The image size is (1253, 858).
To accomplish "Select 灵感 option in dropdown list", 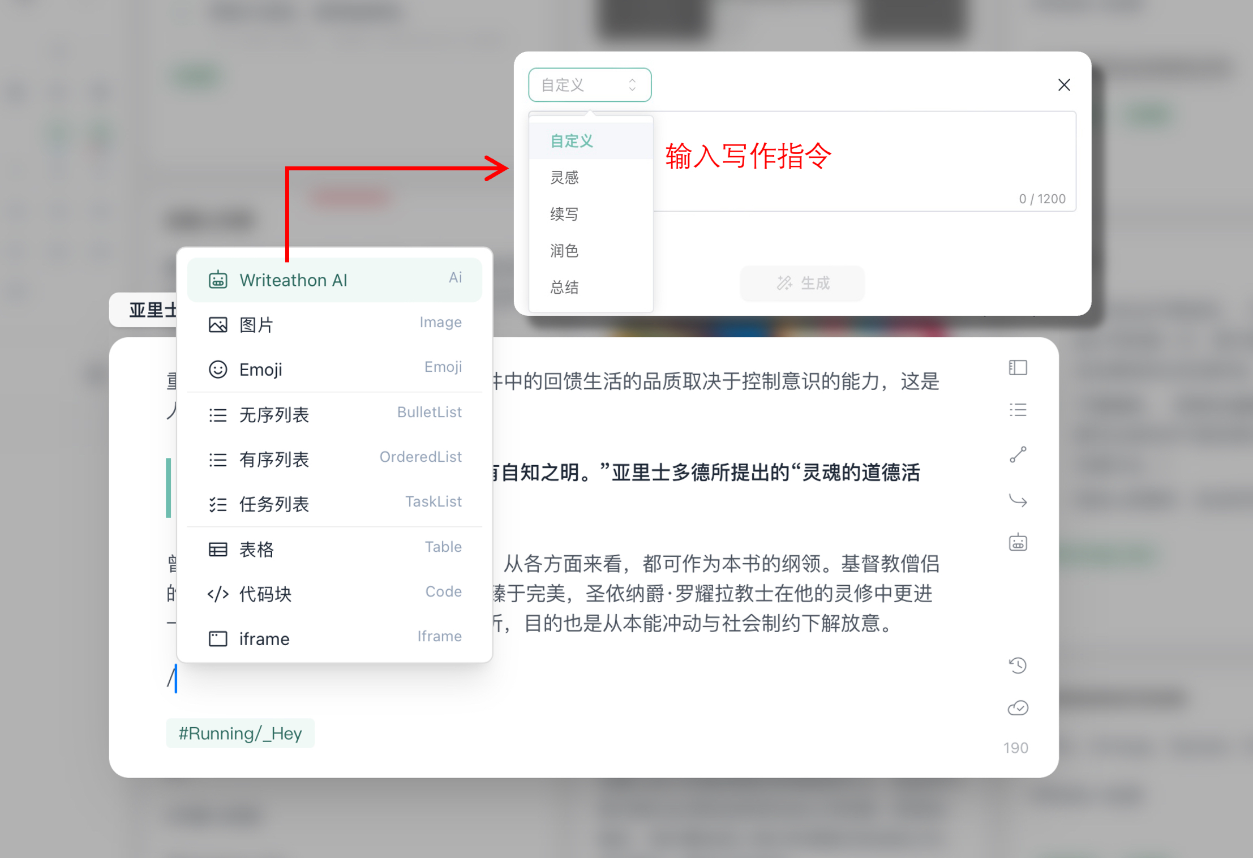I will pos(591,178).
